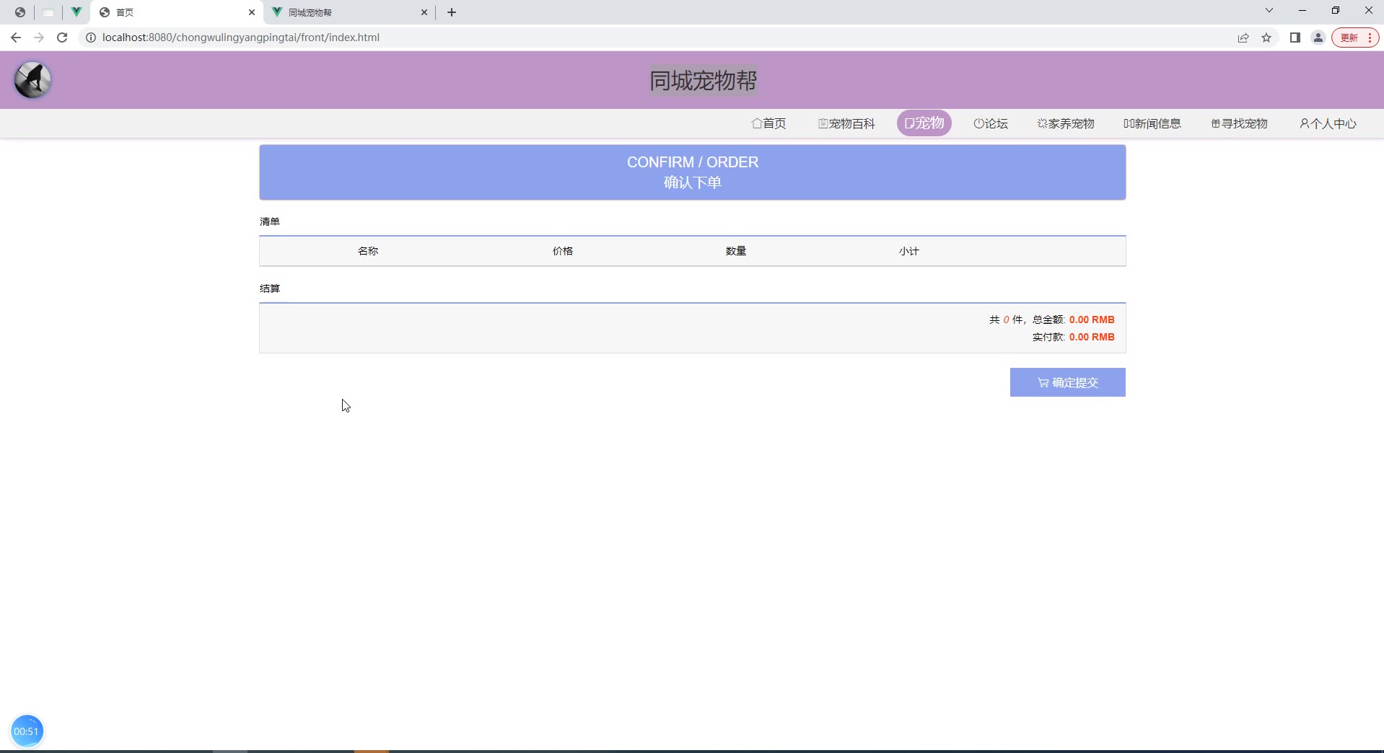The height and width of the screenshot is (753, 1384).
Task: Open the share page icon in address bar
Action: point(1243,38)
